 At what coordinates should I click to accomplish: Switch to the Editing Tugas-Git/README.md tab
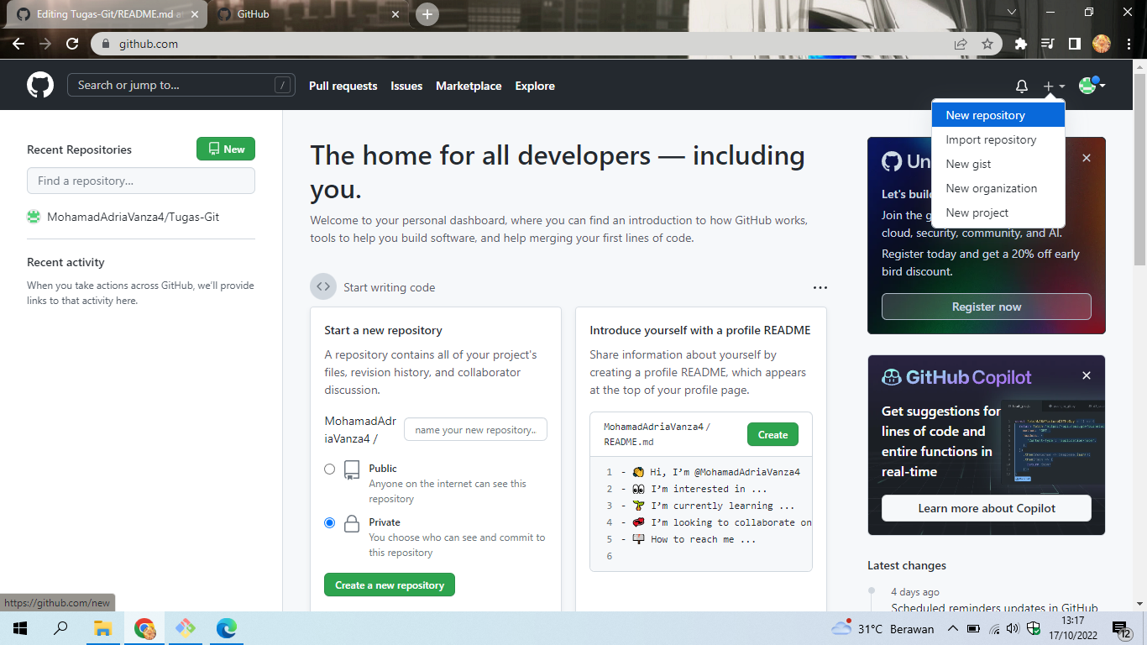coord(101,13)
